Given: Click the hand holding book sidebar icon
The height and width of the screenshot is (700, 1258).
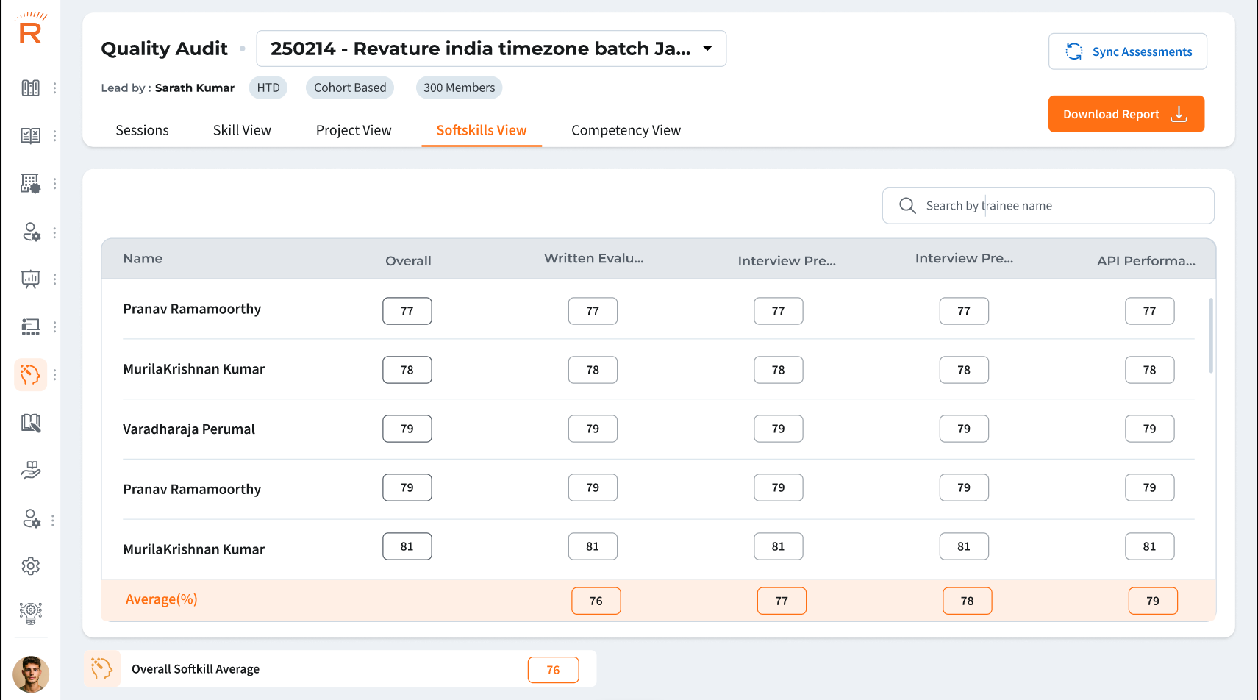Looking at the screenshot, I should pos(30,471).
